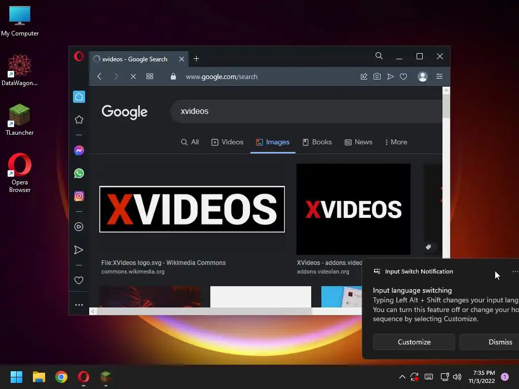Open Pinboards heart in Opera sidebar
Image resolution: width=519 pixels, height=389 pixels.
pos(79,281)
